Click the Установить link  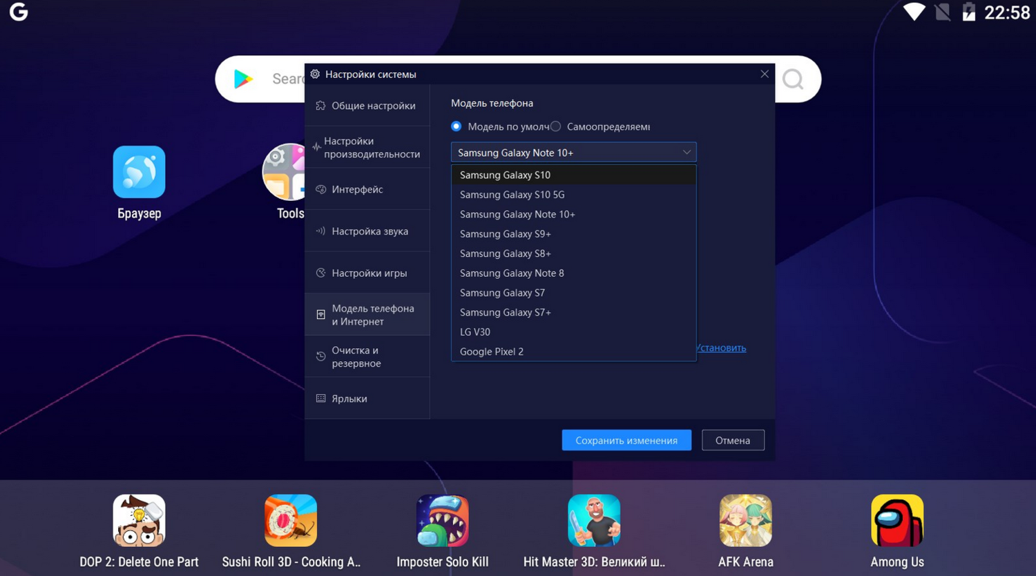click(721, 347)
